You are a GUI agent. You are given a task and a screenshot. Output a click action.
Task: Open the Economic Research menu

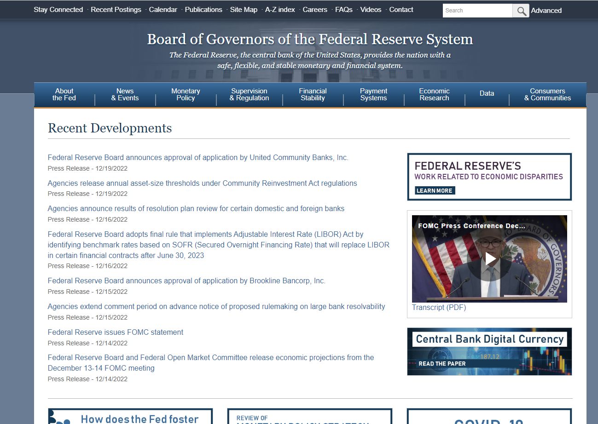click(x=434, y=95)
